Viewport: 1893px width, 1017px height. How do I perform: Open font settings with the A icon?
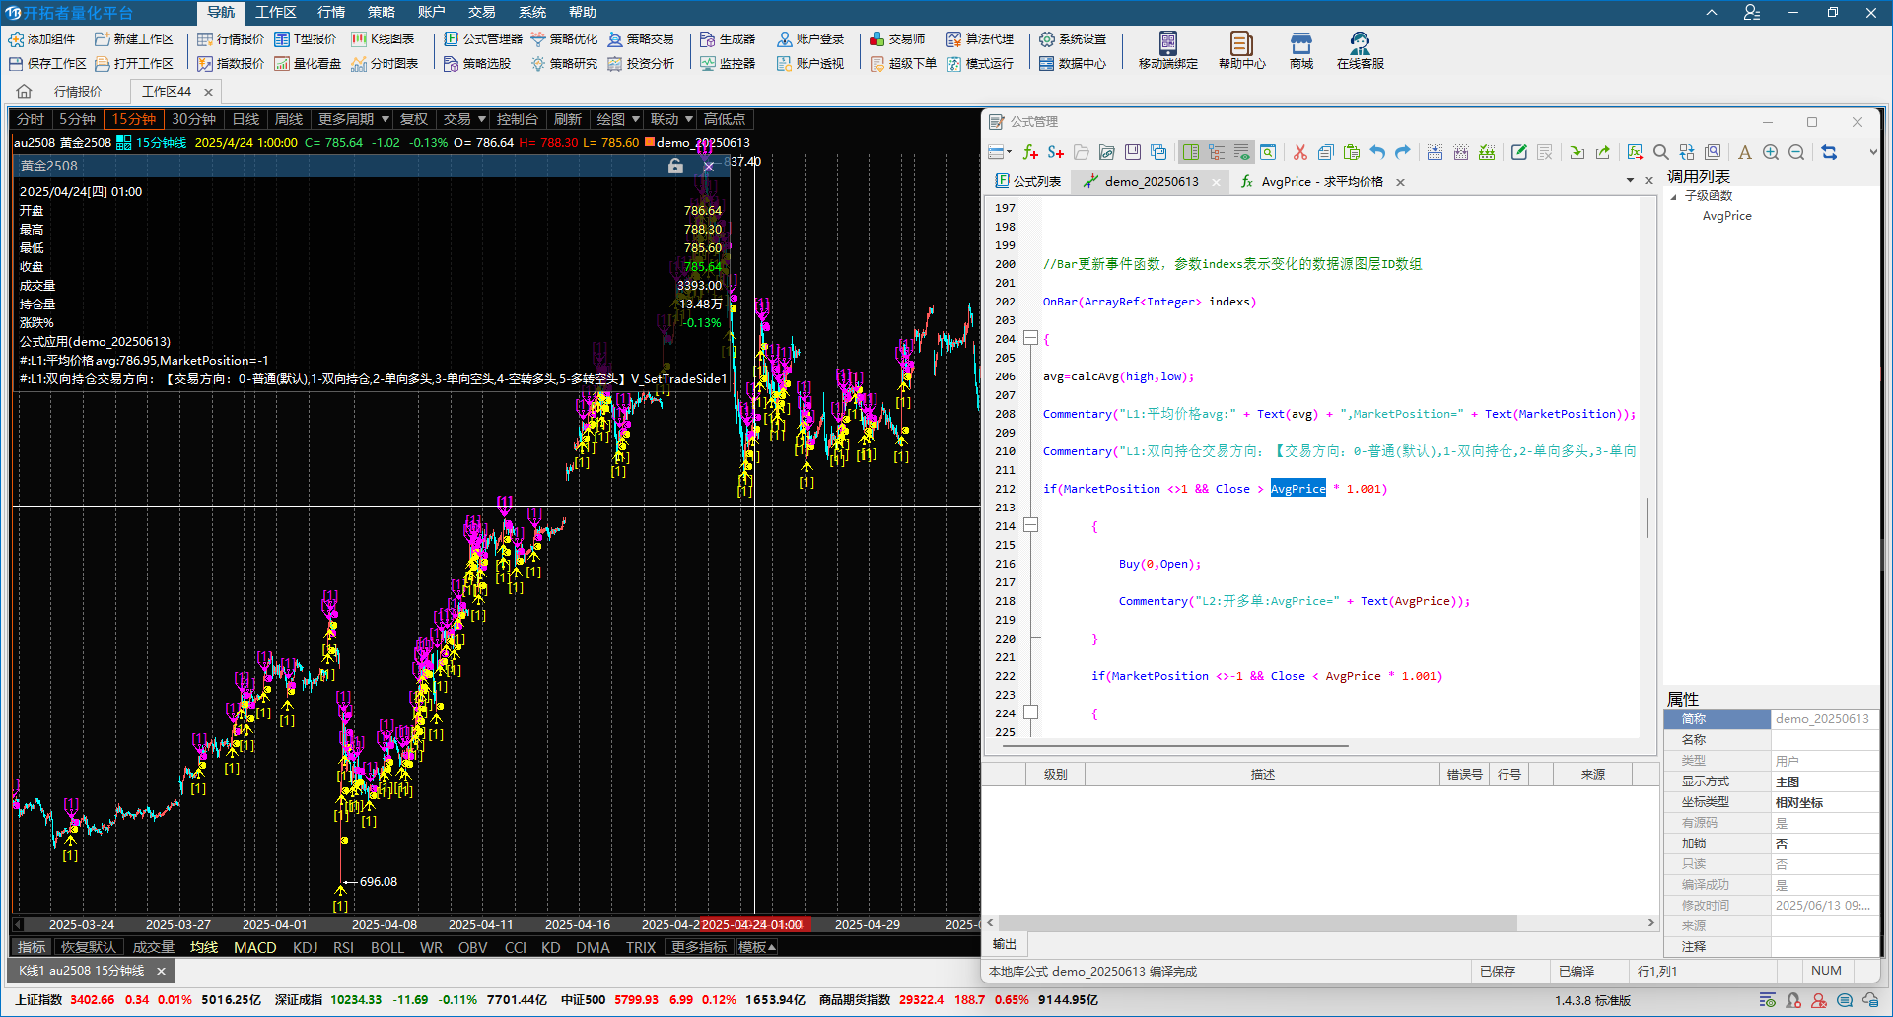[x=1745, y=152]
